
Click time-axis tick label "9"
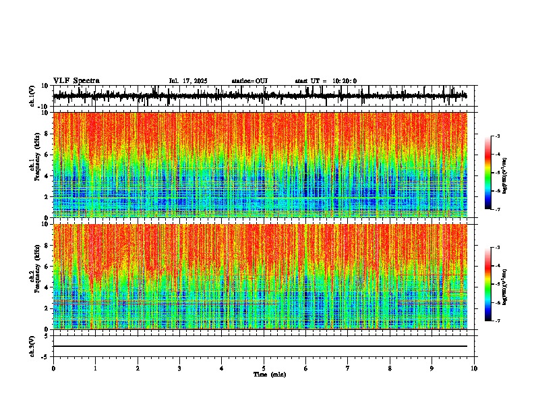[432, 368]
